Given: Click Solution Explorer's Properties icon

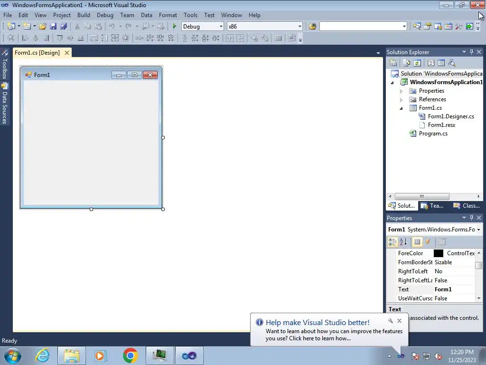Looking at the screenshot, I should pyautogui.click(x=393, y=63).
